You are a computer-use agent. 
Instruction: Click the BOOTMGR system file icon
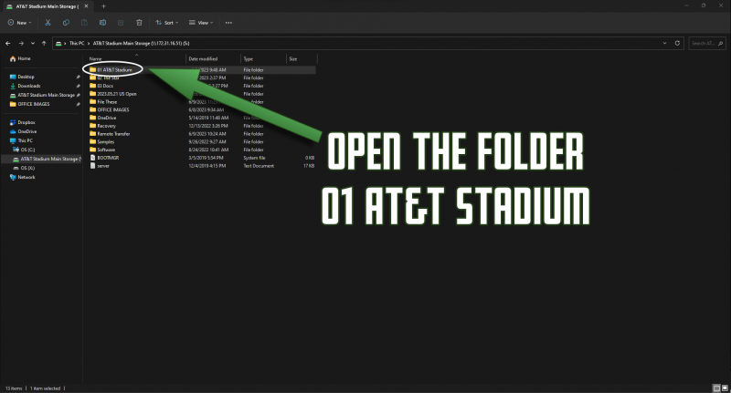[92, 158]
